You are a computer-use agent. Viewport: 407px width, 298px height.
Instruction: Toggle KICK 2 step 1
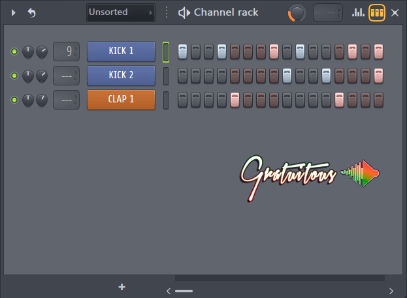[182, 76]
